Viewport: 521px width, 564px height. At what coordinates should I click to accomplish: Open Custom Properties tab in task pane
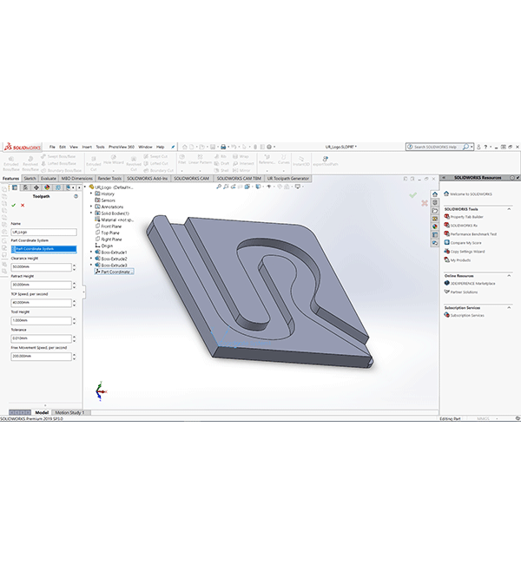click(x=435, y=235)
